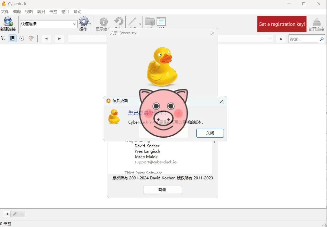This screenshot has height=227, width=327.
Task: Click the David Kocher credit line
Action: point(147,146)
